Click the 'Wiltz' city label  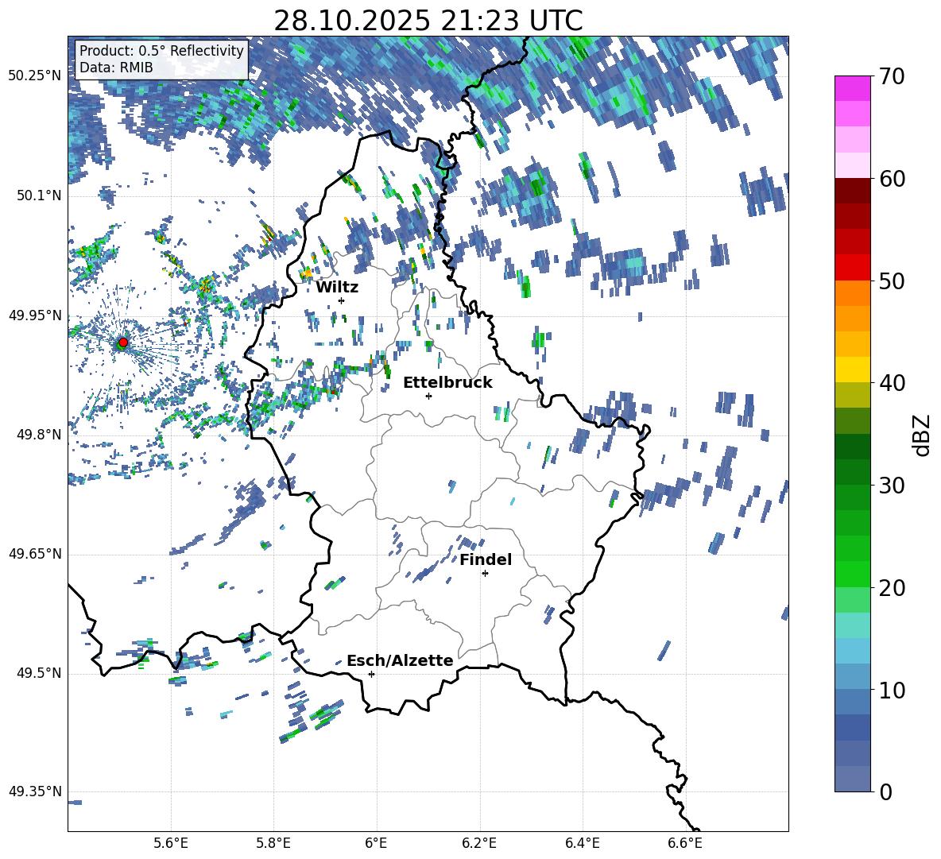(x=337, y=288)
